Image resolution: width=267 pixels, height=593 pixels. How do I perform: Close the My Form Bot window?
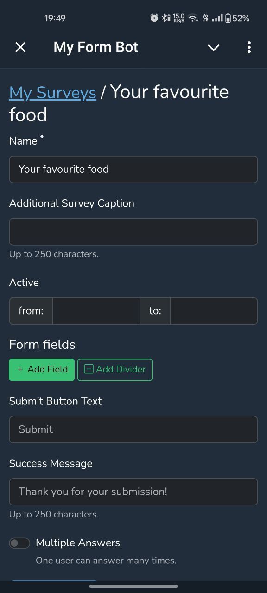pyautogui.click(x=20, y=47)
